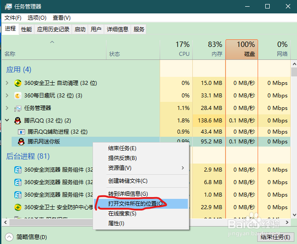Click the 138.6 MB memory cell

(210, 121)
